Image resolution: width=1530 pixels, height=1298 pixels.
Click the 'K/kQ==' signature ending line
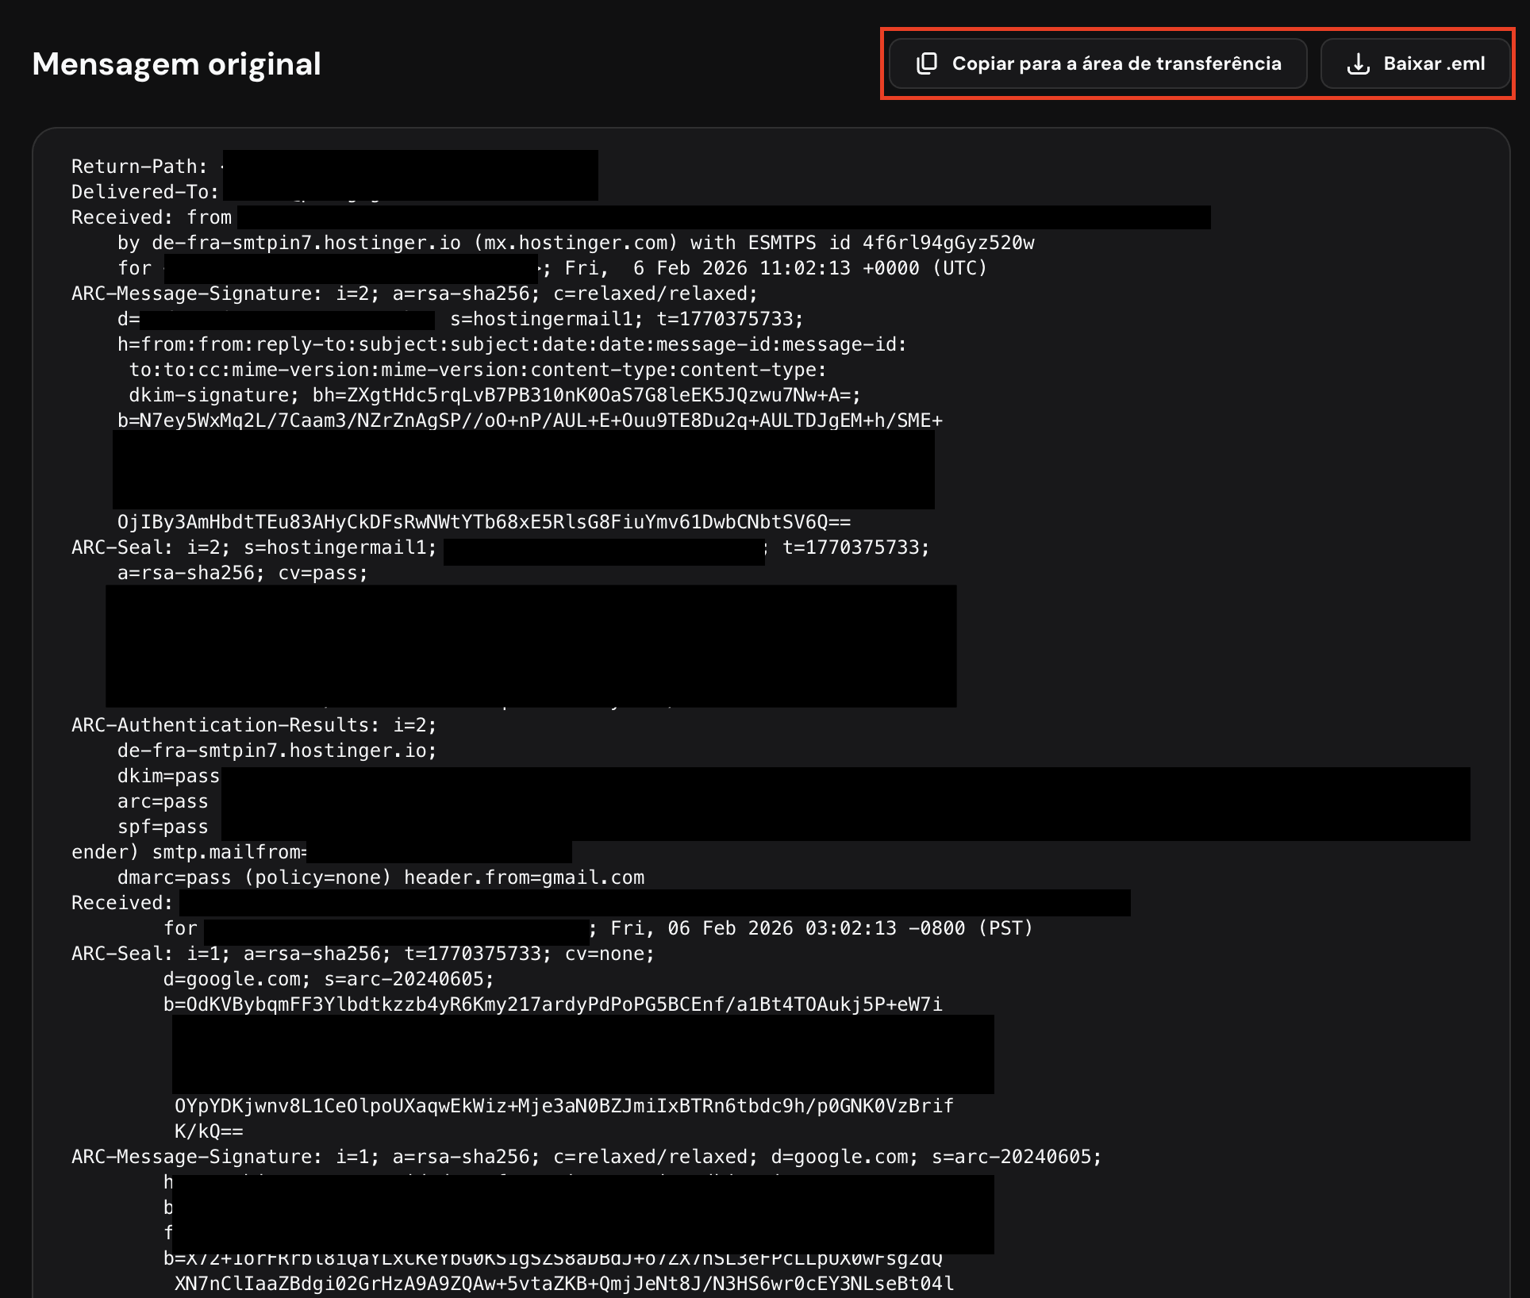point(209,1131)
